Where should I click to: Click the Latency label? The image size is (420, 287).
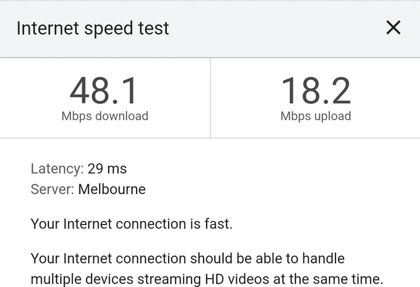coord(57,169)
